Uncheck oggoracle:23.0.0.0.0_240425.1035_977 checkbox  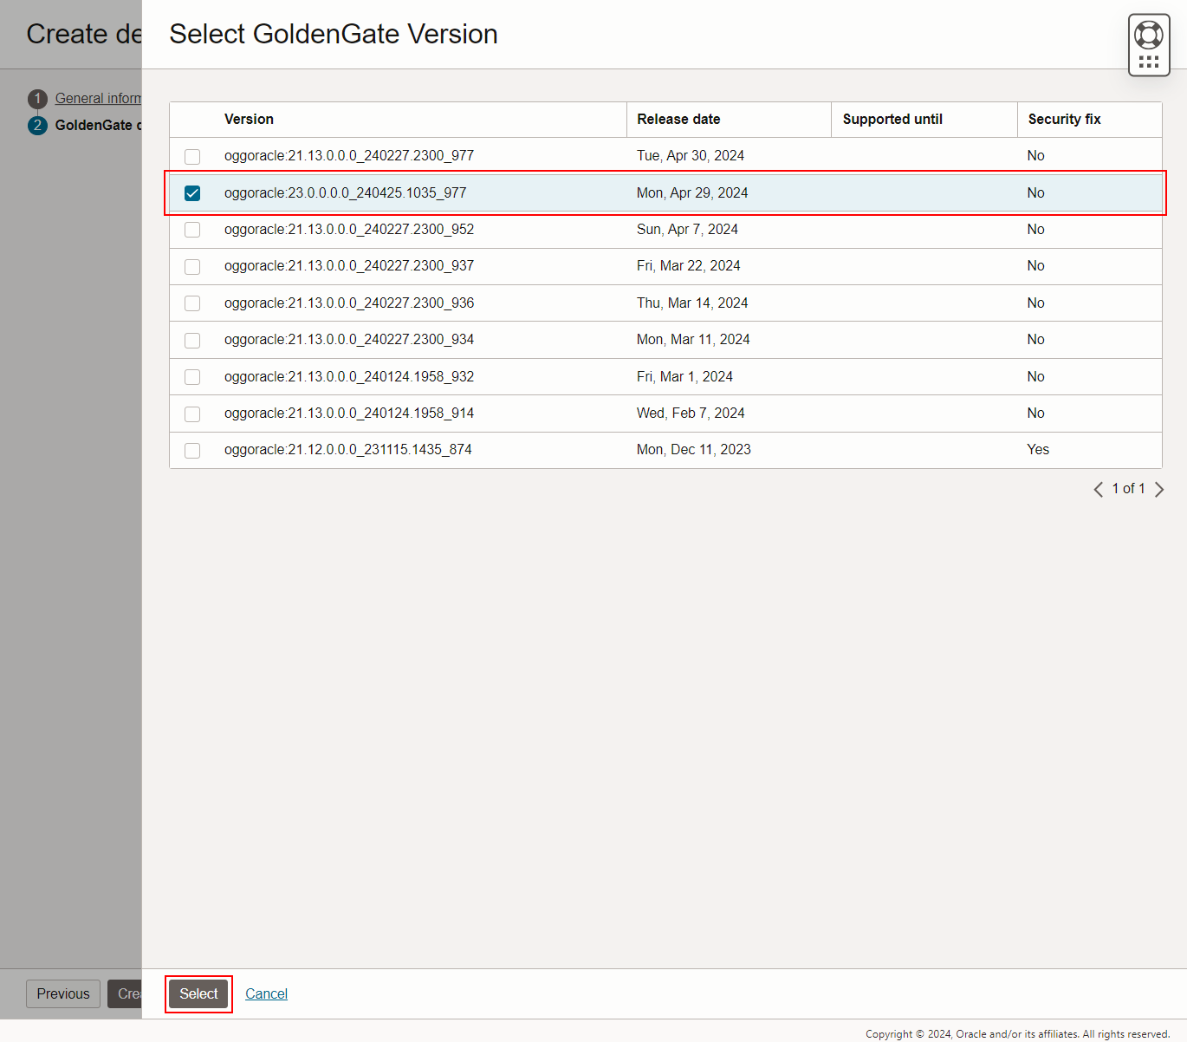click(192, 193)
